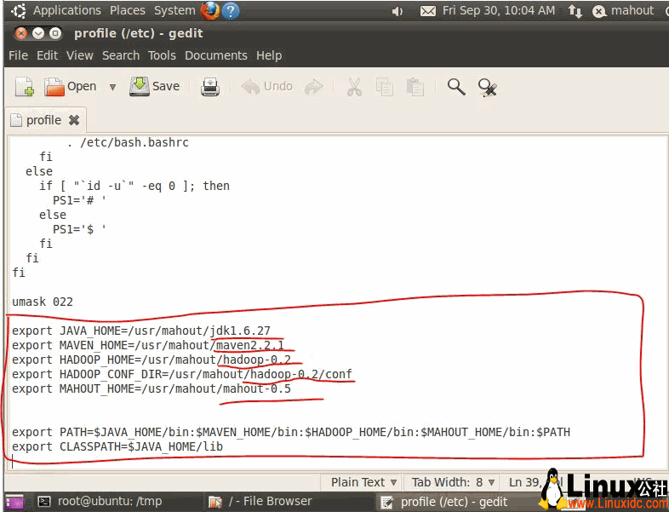
Task: Maximize the gedit window
Action: tap(55, 33)
